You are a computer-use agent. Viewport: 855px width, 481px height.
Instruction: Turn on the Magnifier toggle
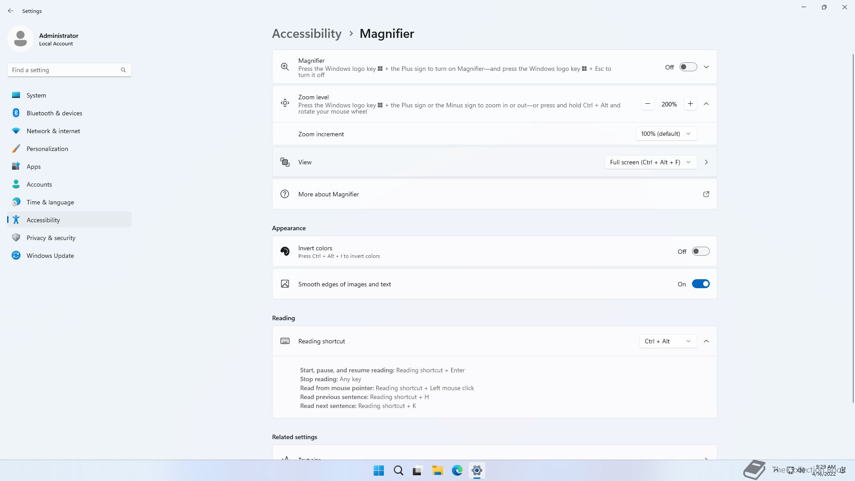point(688,67)
